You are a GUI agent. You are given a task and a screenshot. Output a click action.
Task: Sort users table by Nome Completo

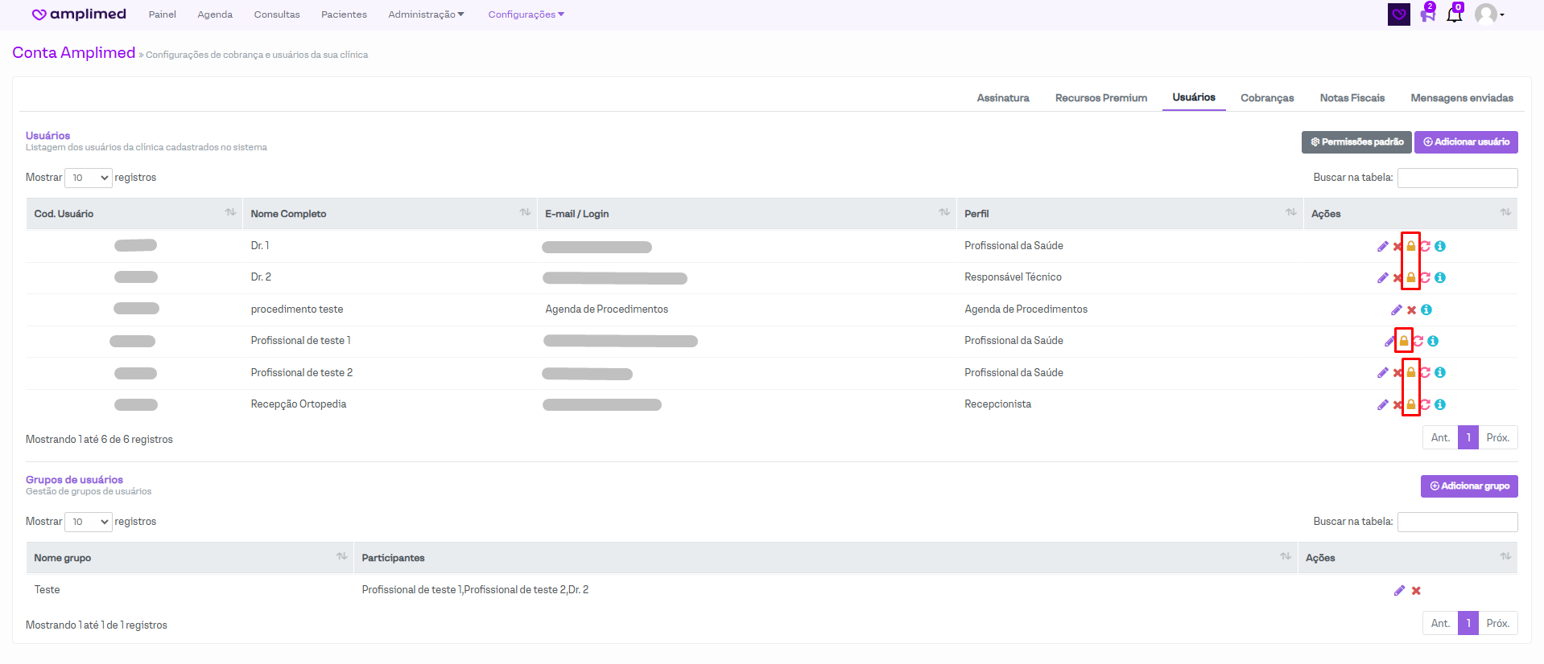[x=525, y=213]
